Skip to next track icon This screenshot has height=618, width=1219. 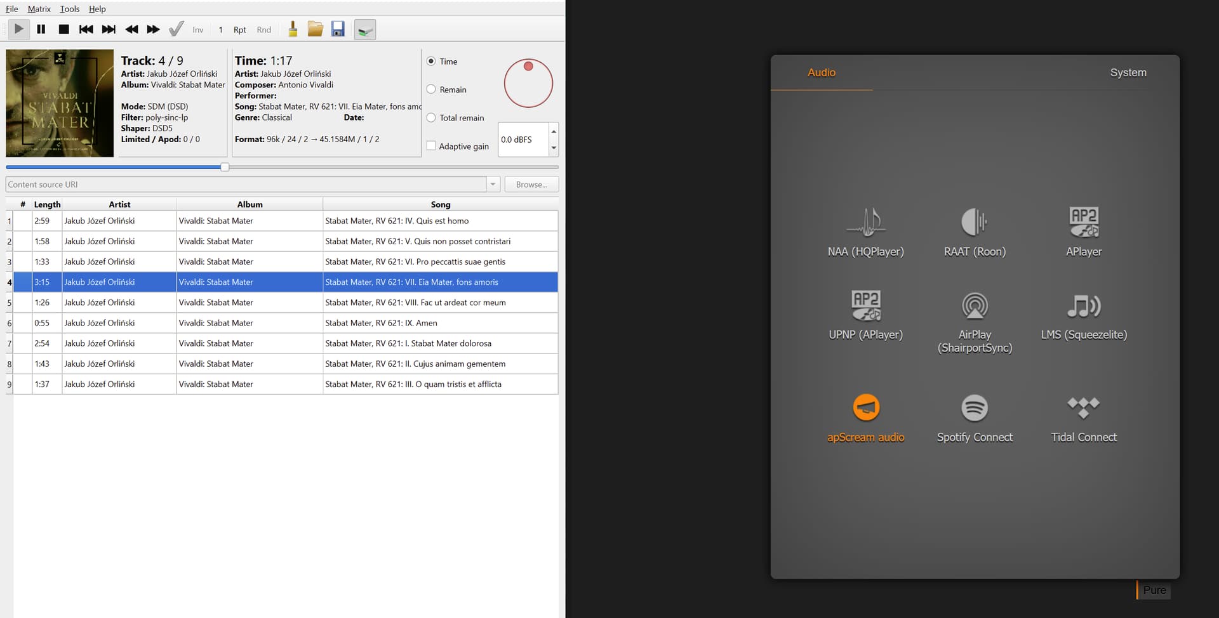[x=109, y=29]
